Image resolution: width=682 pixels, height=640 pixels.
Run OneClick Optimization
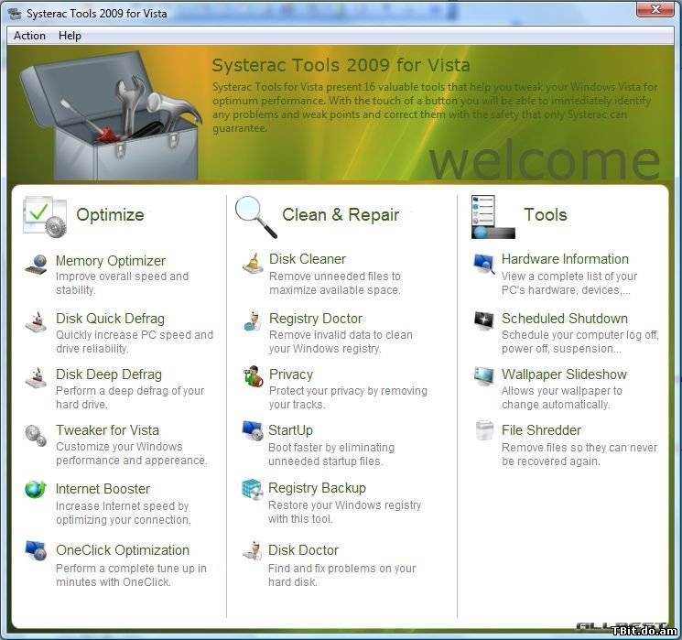coord(123,550)
